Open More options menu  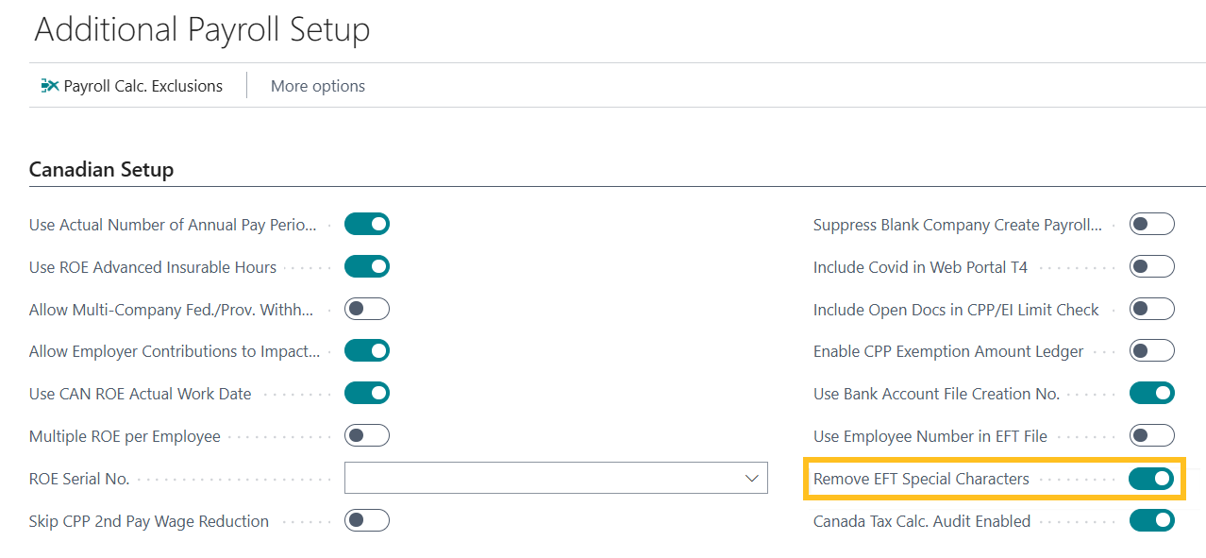tap(317, 86)
